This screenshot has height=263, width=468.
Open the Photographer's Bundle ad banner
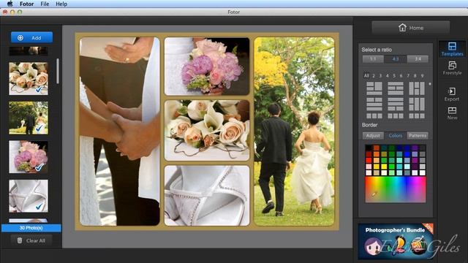click(x=396, y=241)
